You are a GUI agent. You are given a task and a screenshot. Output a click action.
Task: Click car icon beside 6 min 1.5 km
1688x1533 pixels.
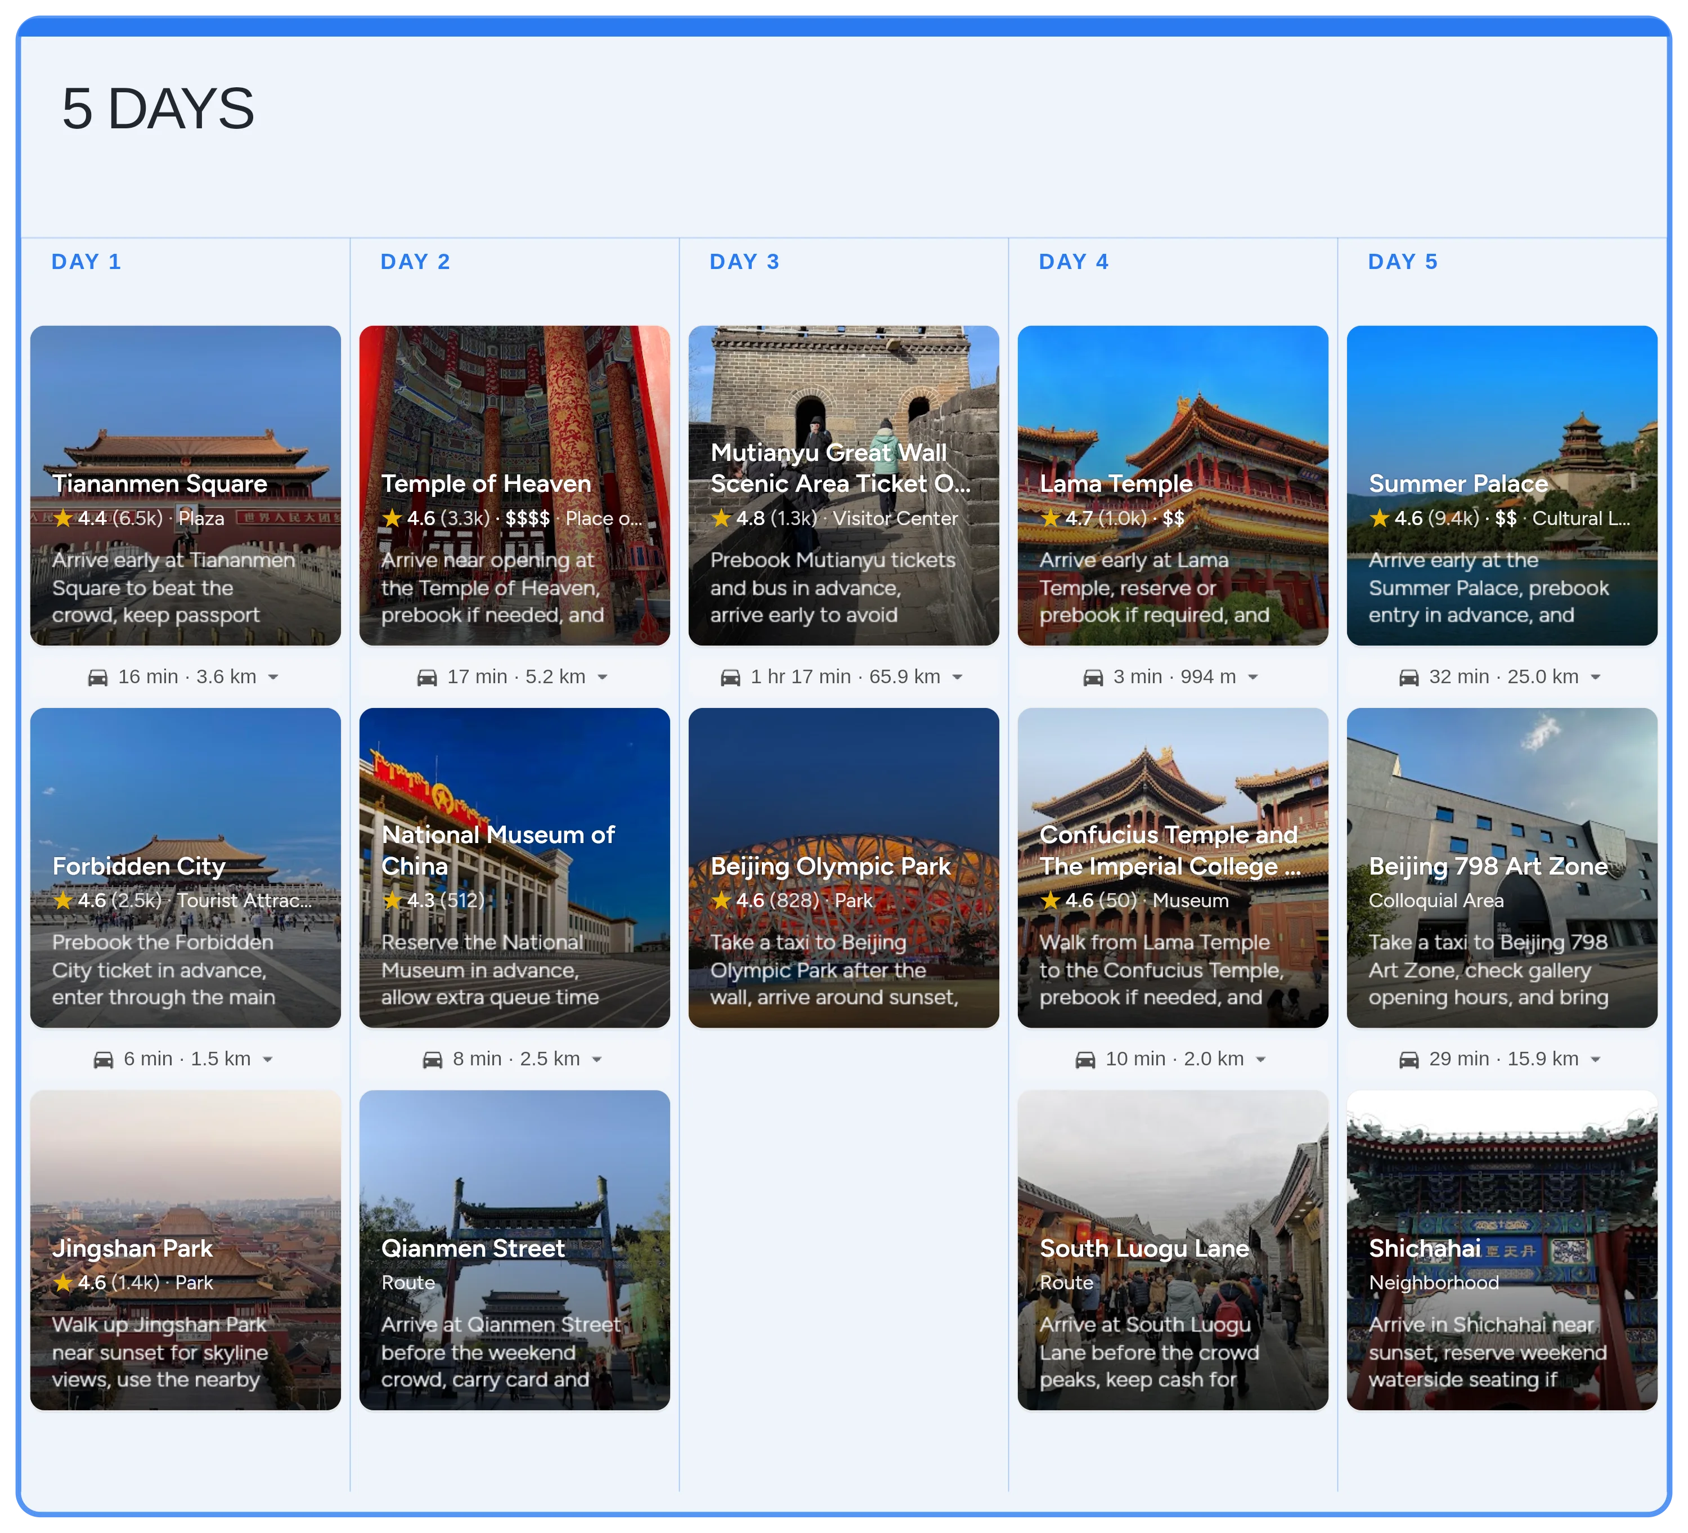[103, 1060]
